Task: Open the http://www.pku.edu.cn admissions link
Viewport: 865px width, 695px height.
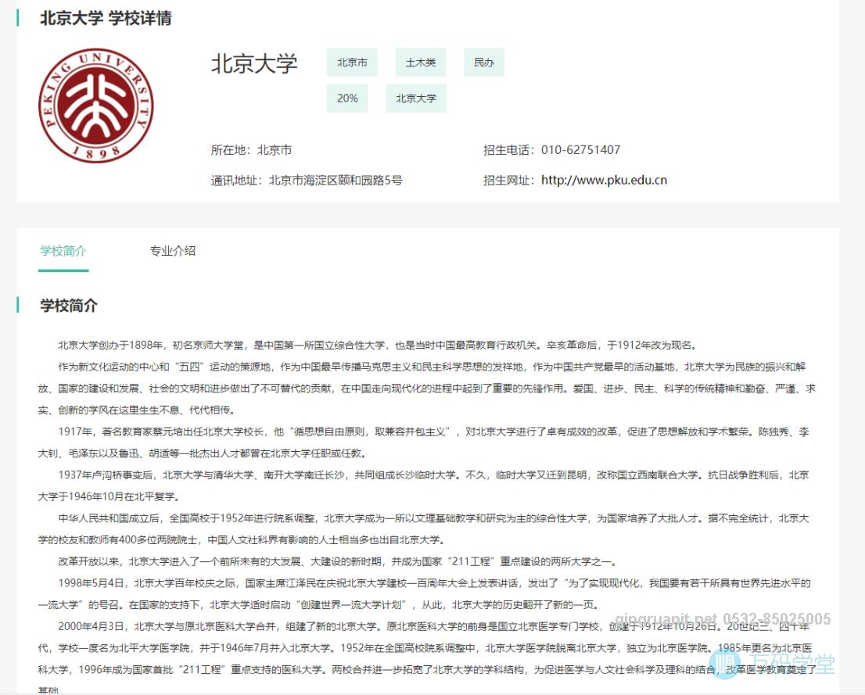Action: 603,180
